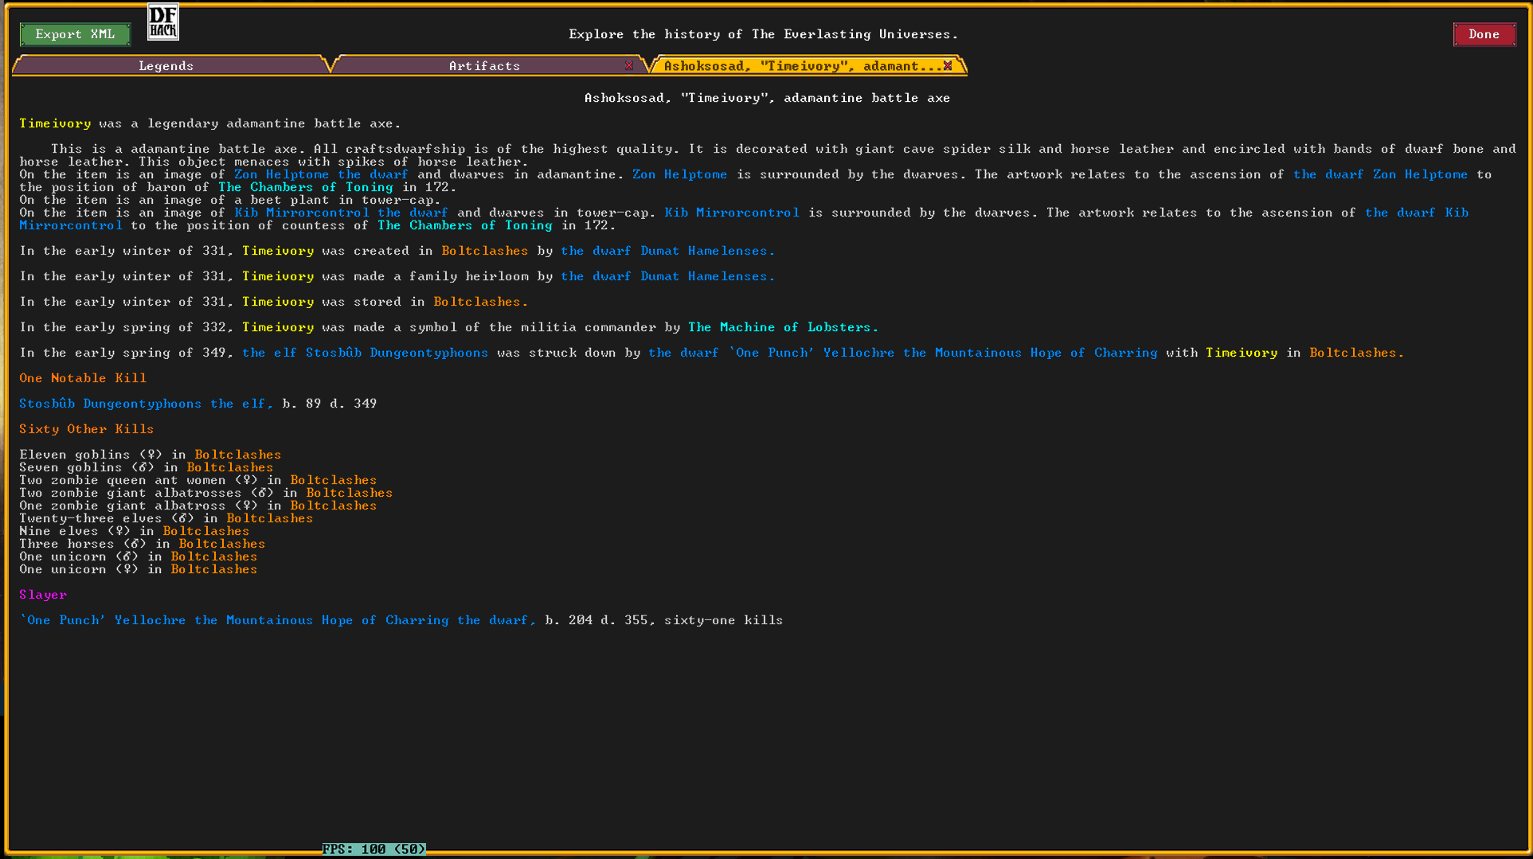Open Boltclashes link in the One unicorn (♀) row
Image resolution: width=1533 pixels, height=859 pixels.
pos(214,569)
